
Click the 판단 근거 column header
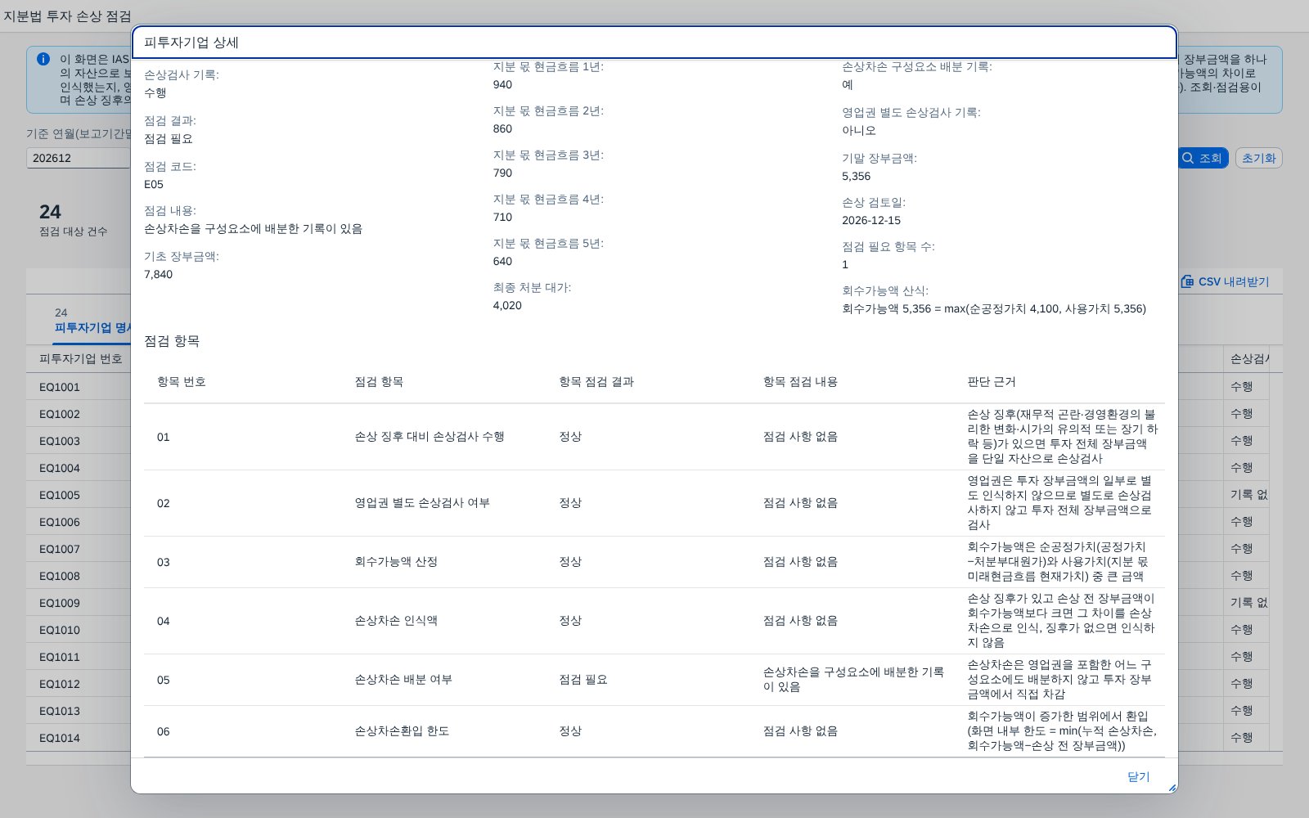[992, 382]
